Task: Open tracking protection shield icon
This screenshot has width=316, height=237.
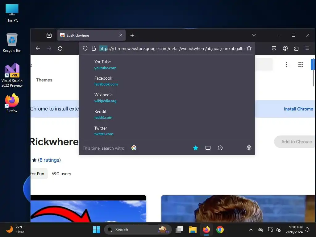Action: [x=85, y=48]
